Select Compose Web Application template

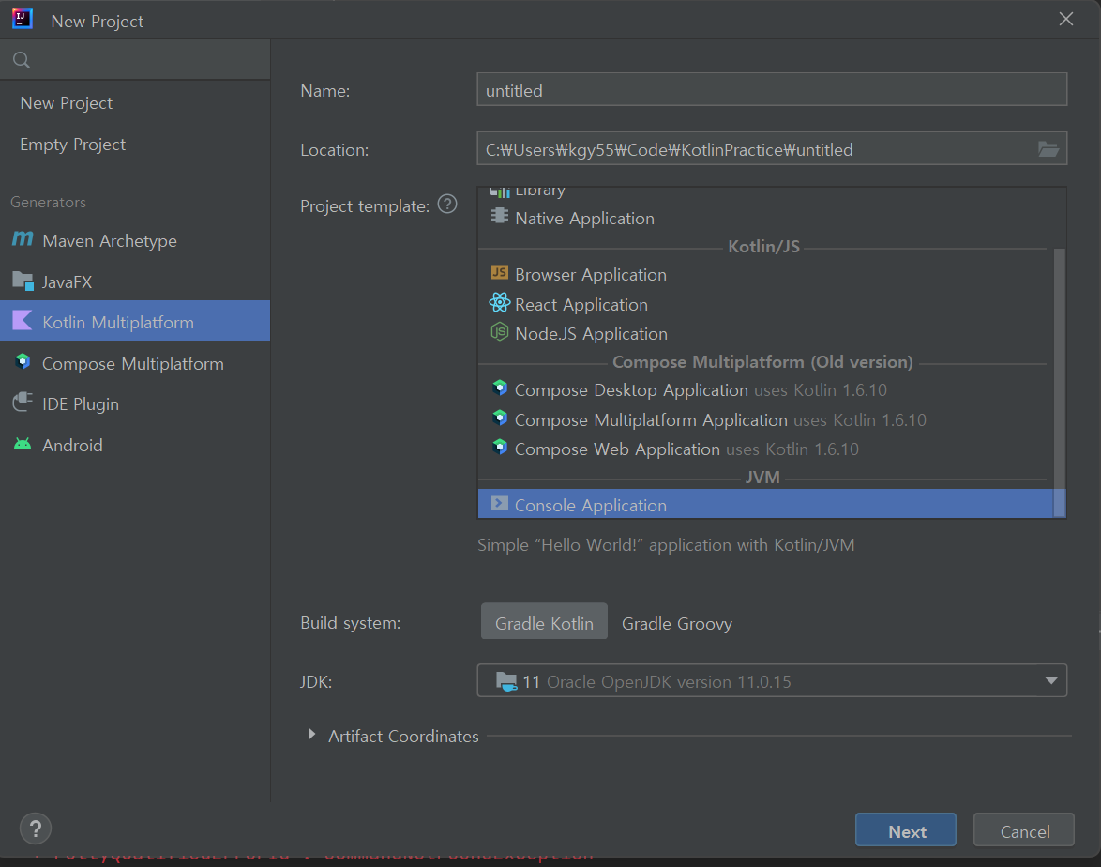tap(765, 449)
